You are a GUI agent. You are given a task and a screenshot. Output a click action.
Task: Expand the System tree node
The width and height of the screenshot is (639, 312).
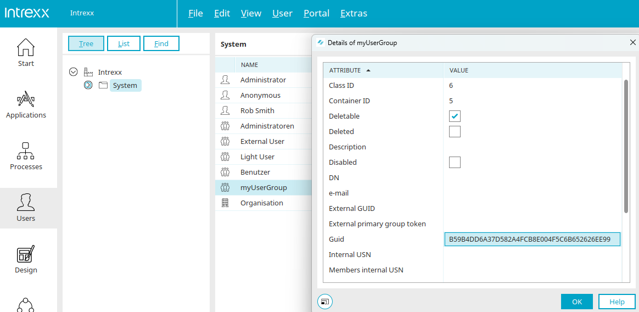(88, 85)
